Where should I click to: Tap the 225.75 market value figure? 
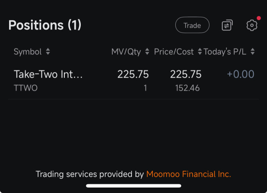tap(133, 74)
